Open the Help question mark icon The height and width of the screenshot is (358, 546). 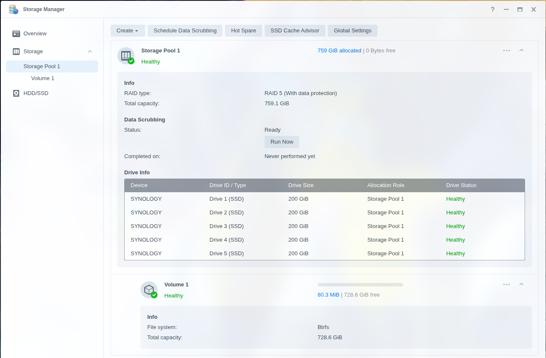492,9
